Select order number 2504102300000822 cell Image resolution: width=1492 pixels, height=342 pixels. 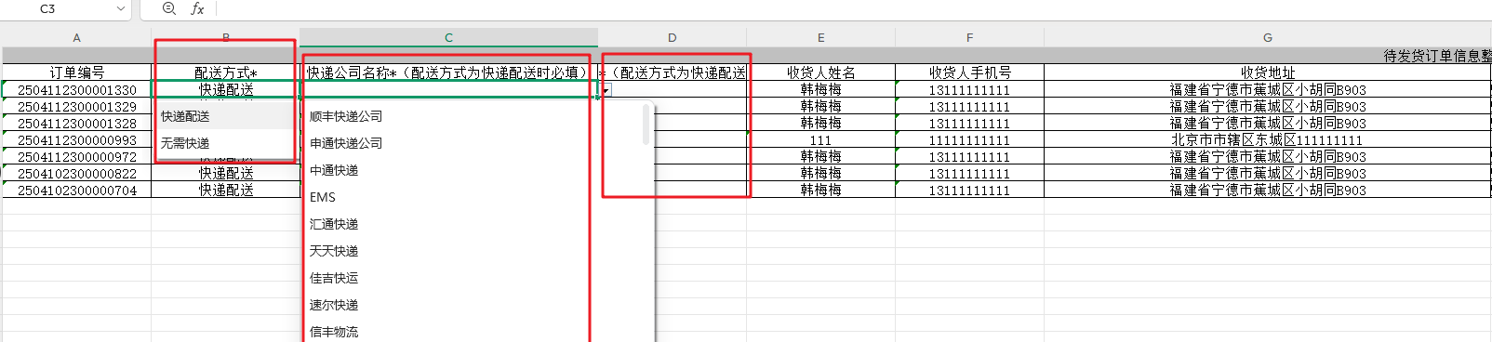tap(76, 174)
